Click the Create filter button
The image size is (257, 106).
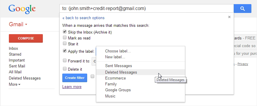(75, 78)
